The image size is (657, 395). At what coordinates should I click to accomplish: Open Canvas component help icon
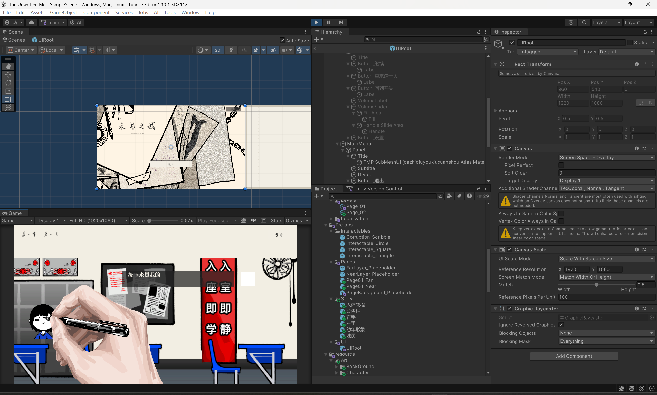[x=636, y=148]
